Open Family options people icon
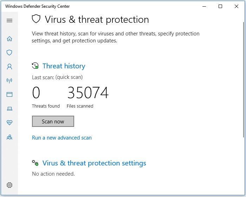Image resolution: width=246 pixels, height=197 pixels. pos(9,137)
